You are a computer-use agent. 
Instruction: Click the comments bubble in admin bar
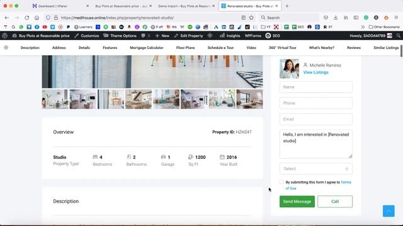point(145,36)
